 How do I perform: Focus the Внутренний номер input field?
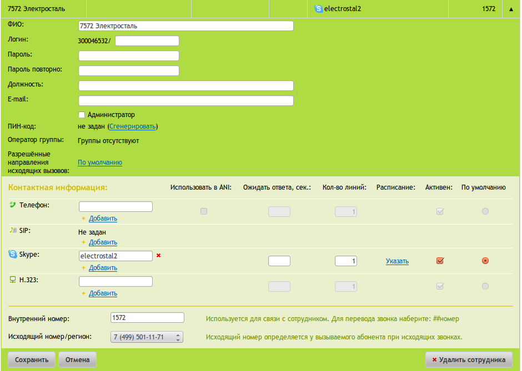147,318
